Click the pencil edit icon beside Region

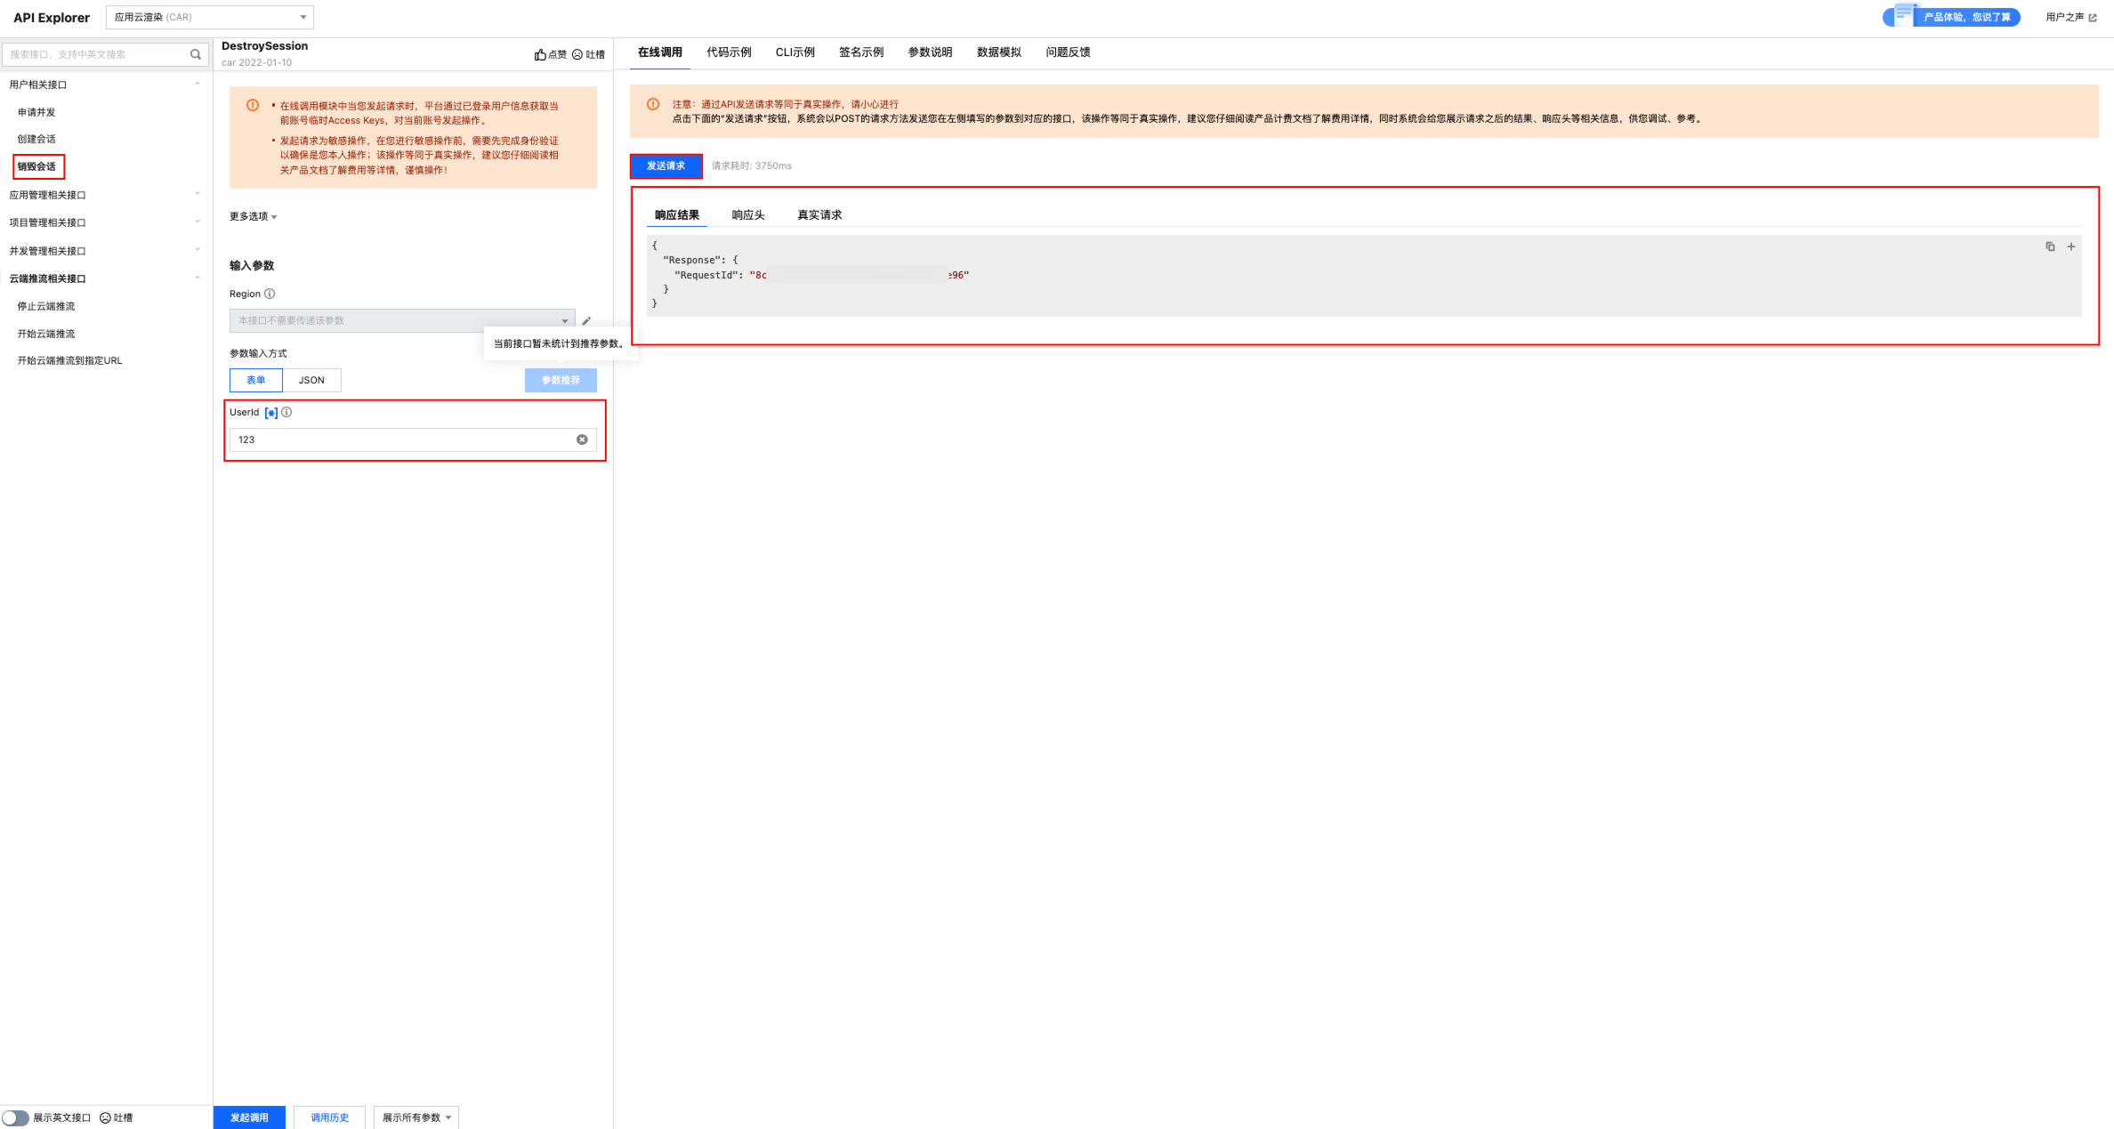(586, 321)
